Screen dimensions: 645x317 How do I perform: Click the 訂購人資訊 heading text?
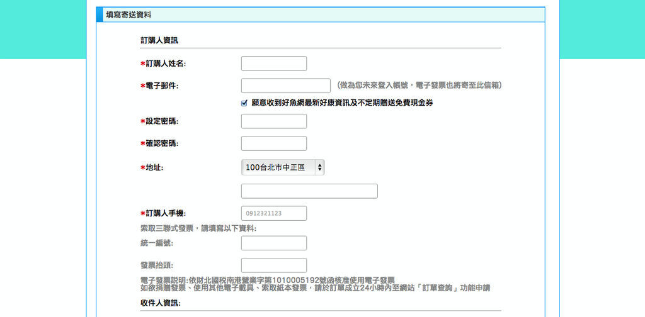pos(159,41)
